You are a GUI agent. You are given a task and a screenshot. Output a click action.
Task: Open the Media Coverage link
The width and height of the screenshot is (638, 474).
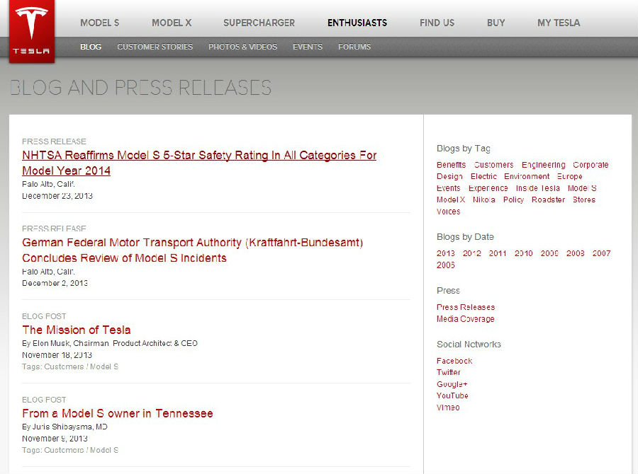[x=465, y=319]
